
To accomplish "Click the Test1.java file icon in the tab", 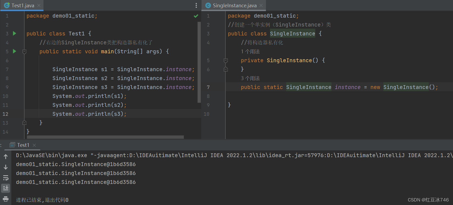I will click(7, 5).
